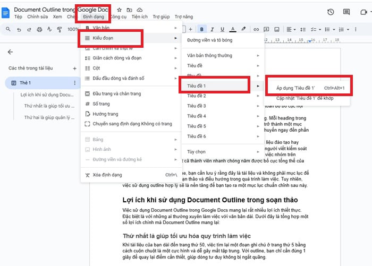Viewport: 372px width, 266px height.
Task: Close the outline with back arrow
Action: (x=10, y=52)
